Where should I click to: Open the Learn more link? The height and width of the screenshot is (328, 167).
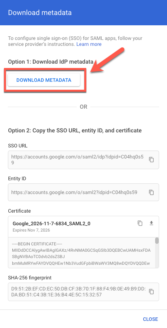[89, 44]
